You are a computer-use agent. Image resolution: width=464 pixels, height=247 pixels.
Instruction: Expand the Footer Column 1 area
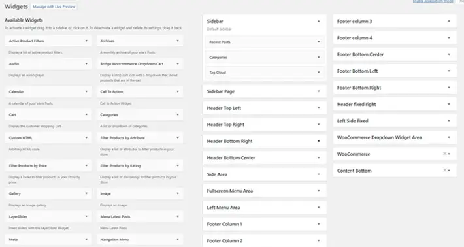pos(265,224)
